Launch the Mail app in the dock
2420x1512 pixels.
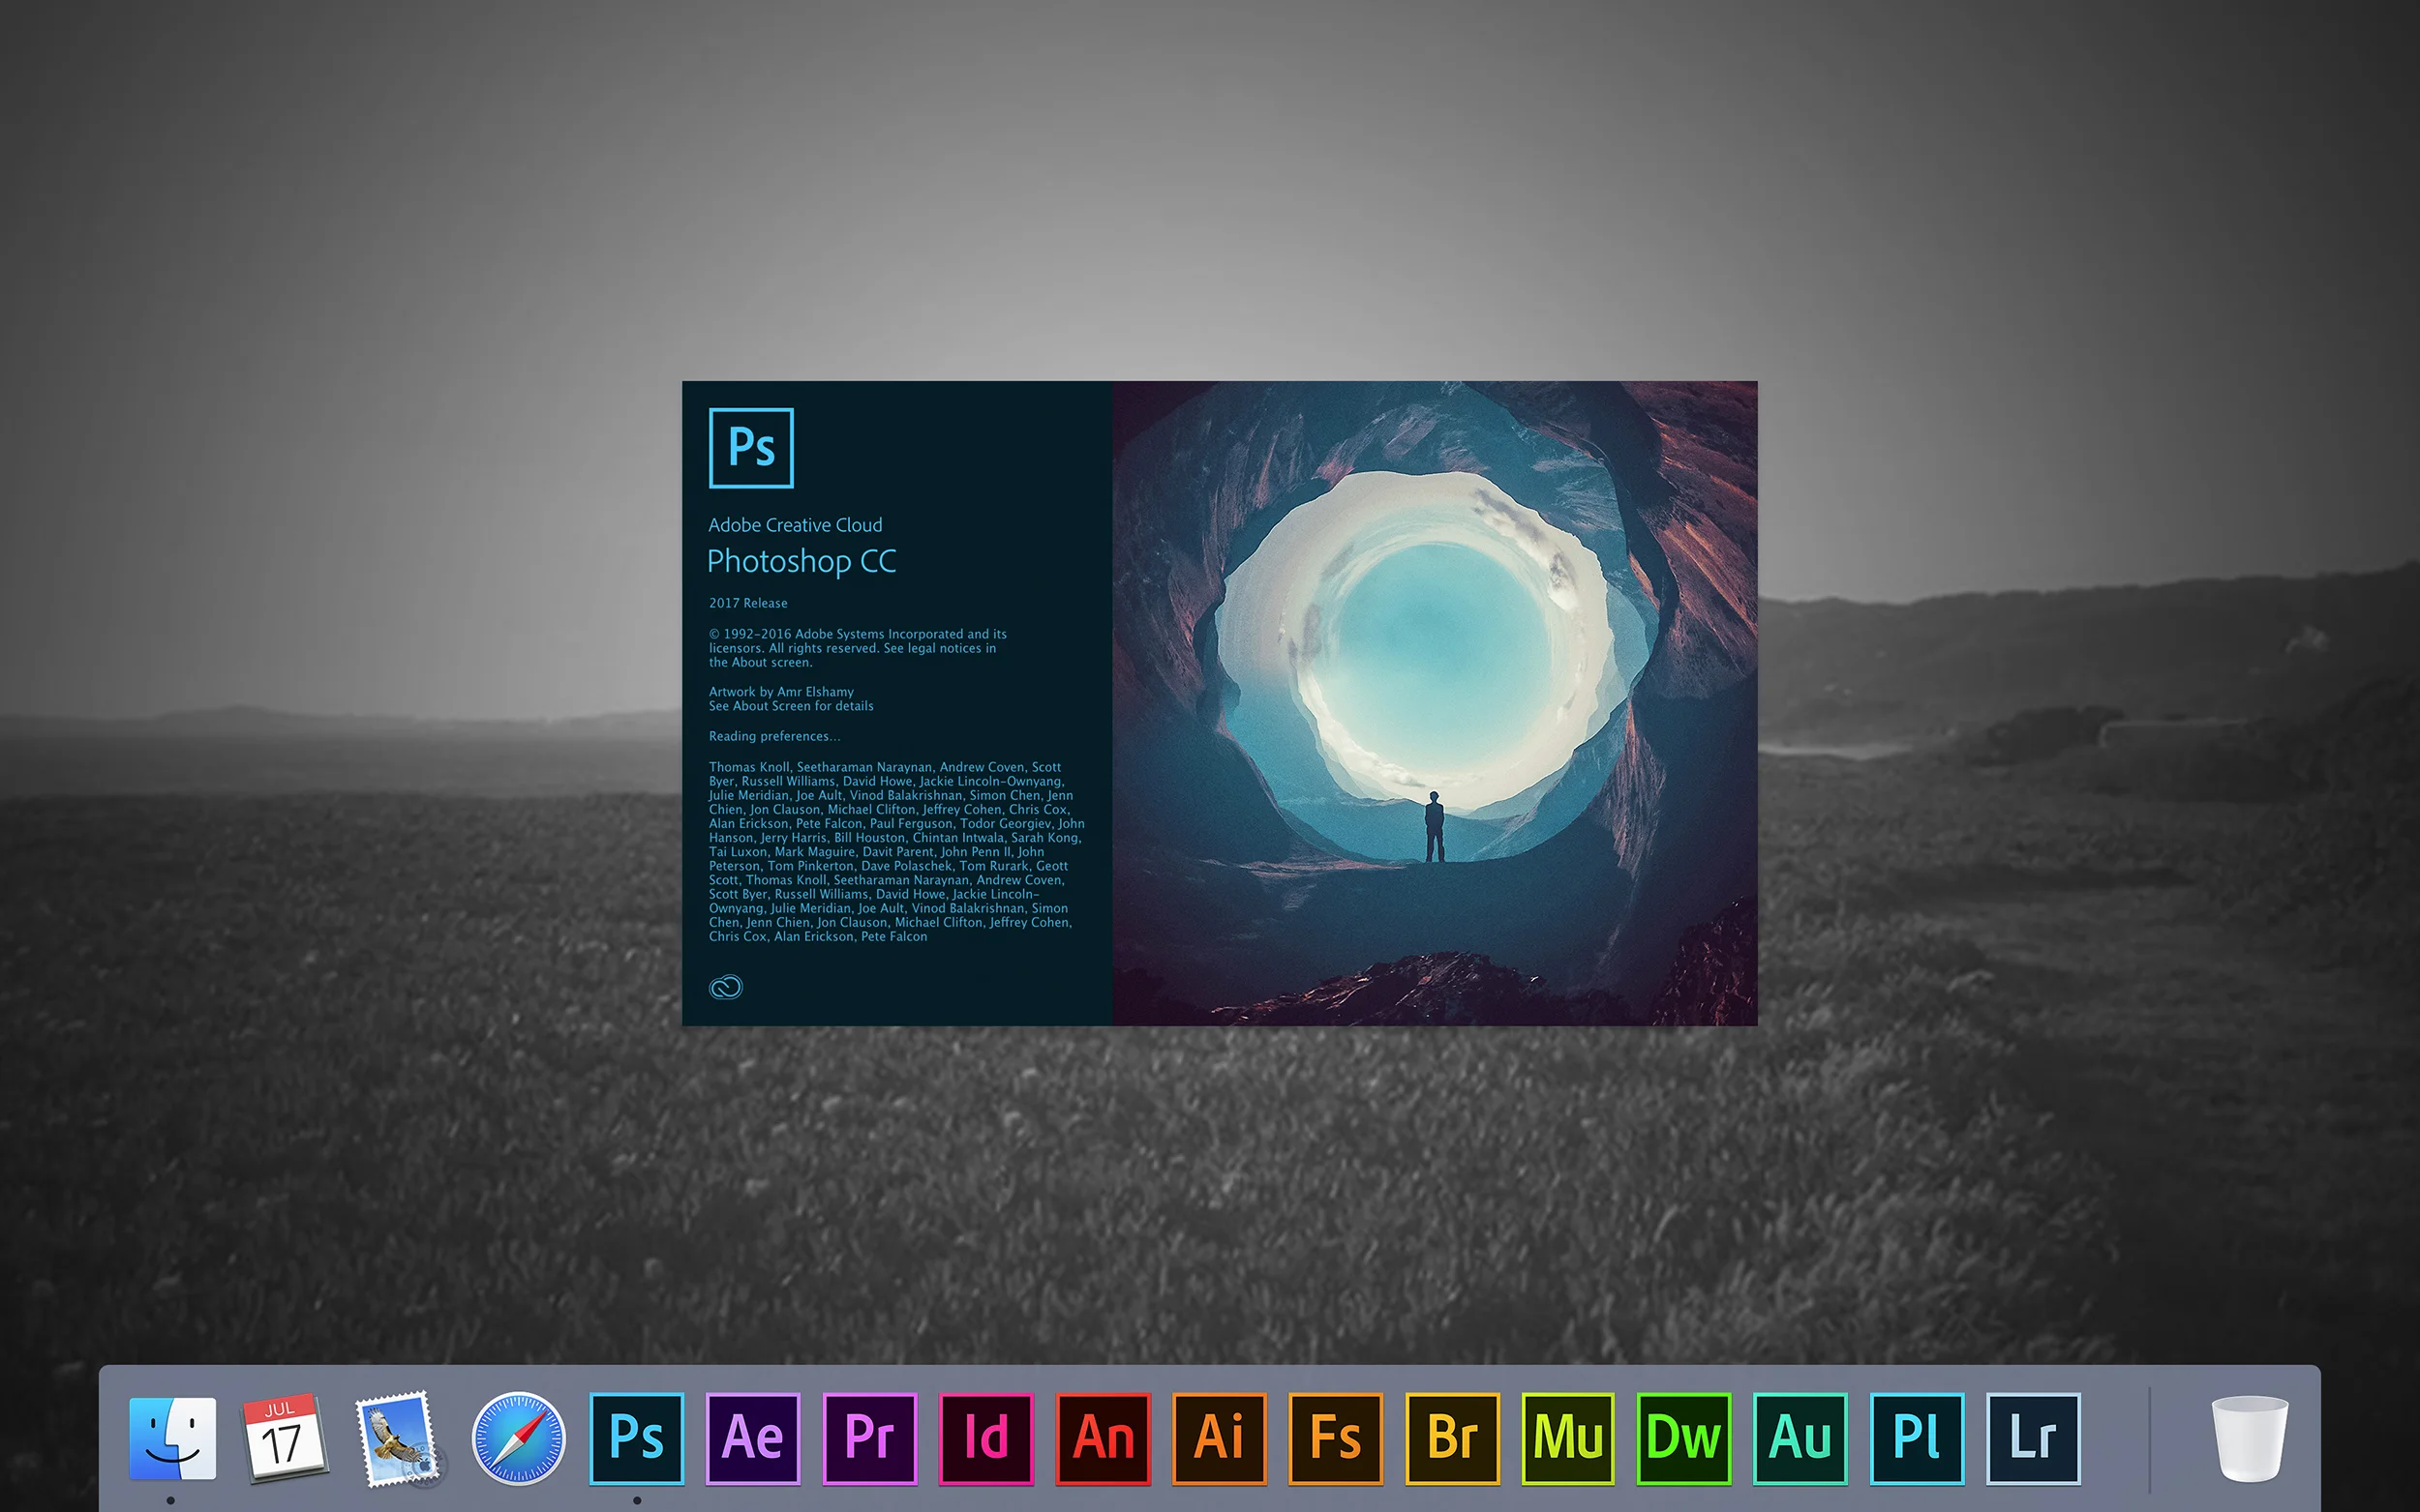[x=400, y=1438]
